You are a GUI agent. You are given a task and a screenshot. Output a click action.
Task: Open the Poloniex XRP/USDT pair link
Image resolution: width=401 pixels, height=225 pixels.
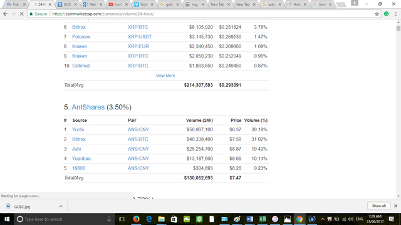pyautogui.click(x=140, y=37)
